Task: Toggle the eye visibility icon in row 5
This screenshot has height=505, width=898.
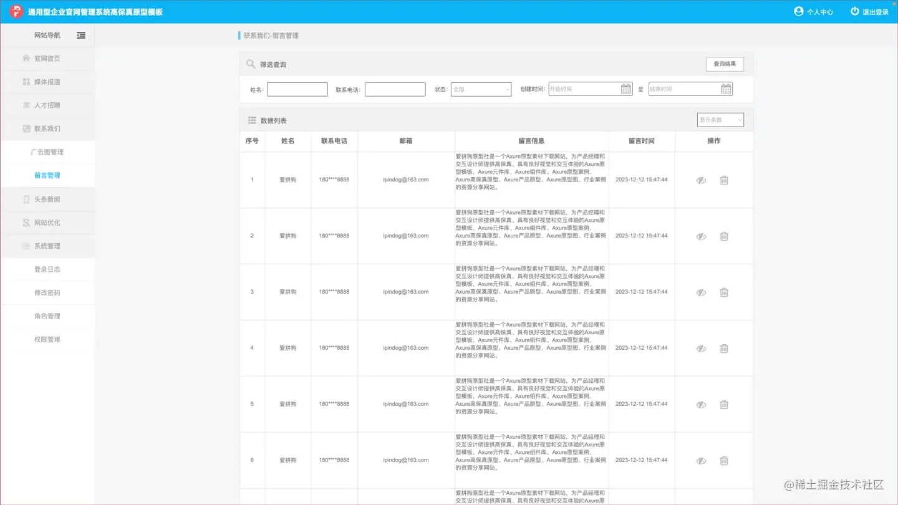Action: coord(701,405)
